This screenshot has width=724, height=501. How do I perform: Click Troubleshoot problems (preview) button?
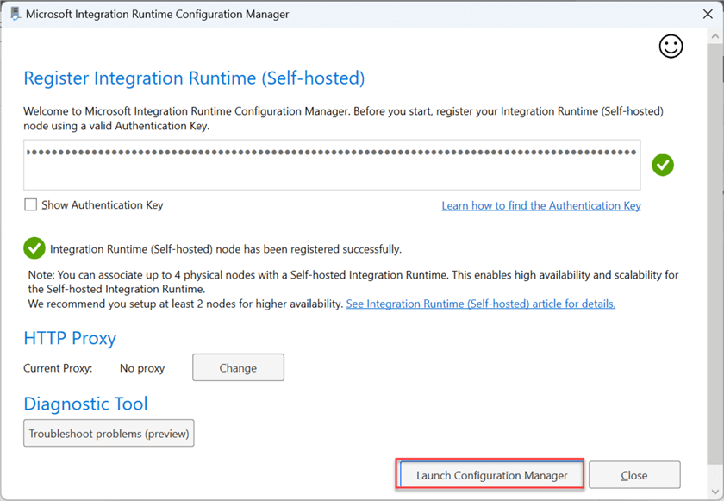(109, 433)
